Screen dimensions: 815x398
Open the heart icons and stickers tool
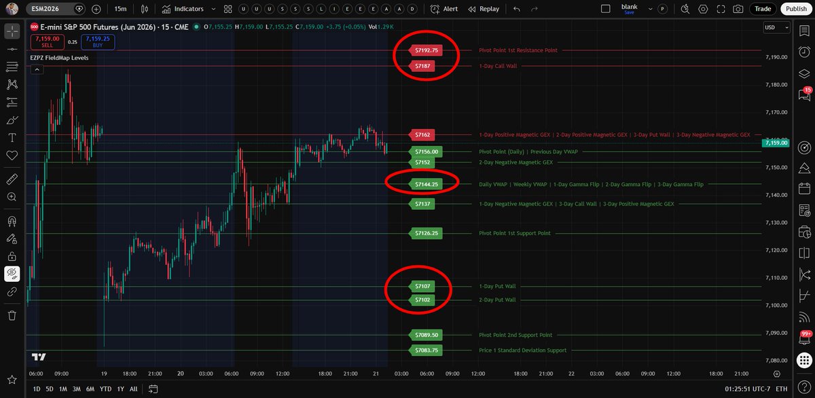click(12, 156)
